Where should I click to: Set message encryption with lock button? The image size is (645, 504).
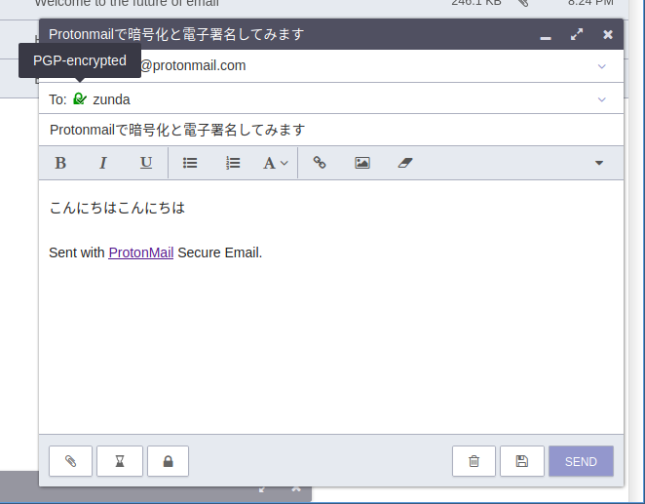[x=168, y=461]
